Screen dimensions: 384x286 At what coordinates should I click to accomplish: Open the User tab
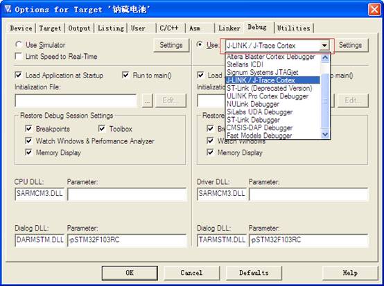(138, 28)
